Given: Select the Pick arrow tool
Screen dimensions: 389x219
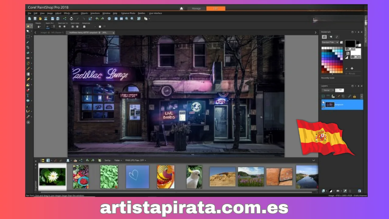Looking at the screenshot, I should click(x=28, y=31).
